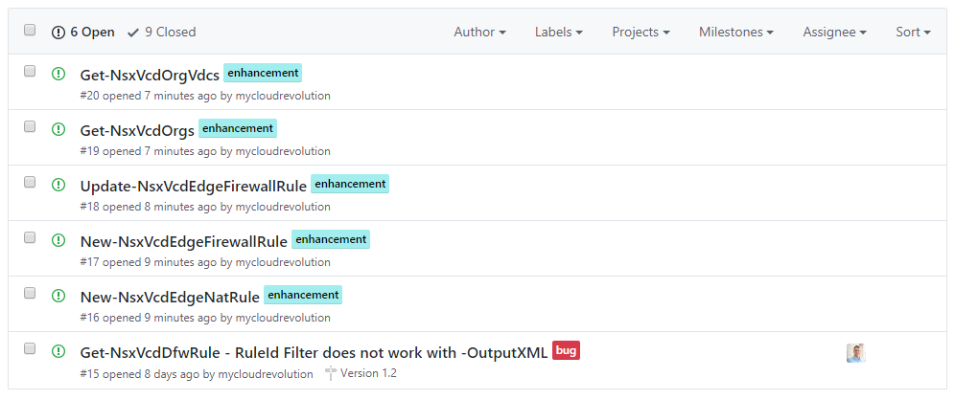Click the assignee avatar on issue #15
Viewport: 955px width, 400px height.
(855, 353)
